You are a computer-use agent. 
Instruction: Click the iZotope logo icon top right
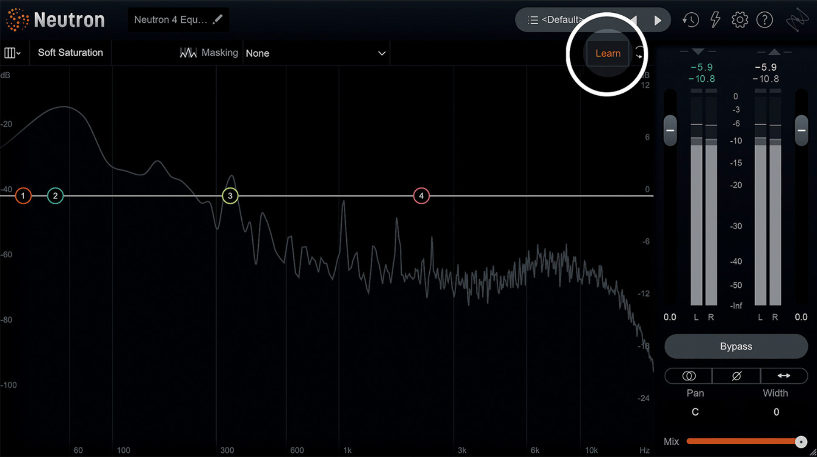799,20
